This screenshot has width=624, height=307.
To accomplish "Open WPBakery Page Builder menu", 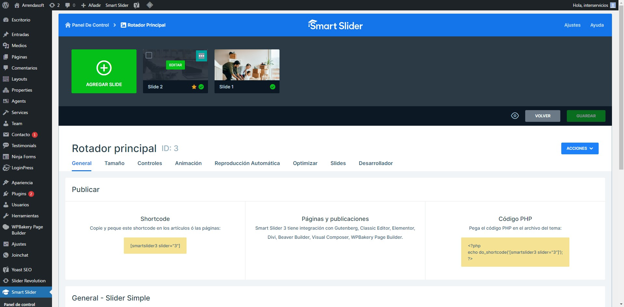I will pyautogui.click(x=26, y=230).
